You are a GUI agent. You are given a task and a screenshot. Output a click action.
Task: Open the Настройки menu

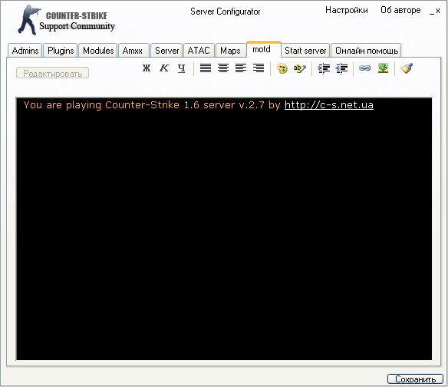pos(346,10)
